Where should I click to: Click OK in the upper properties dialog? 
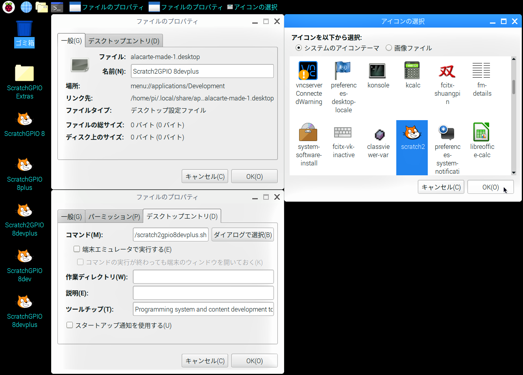pos(254,176)
